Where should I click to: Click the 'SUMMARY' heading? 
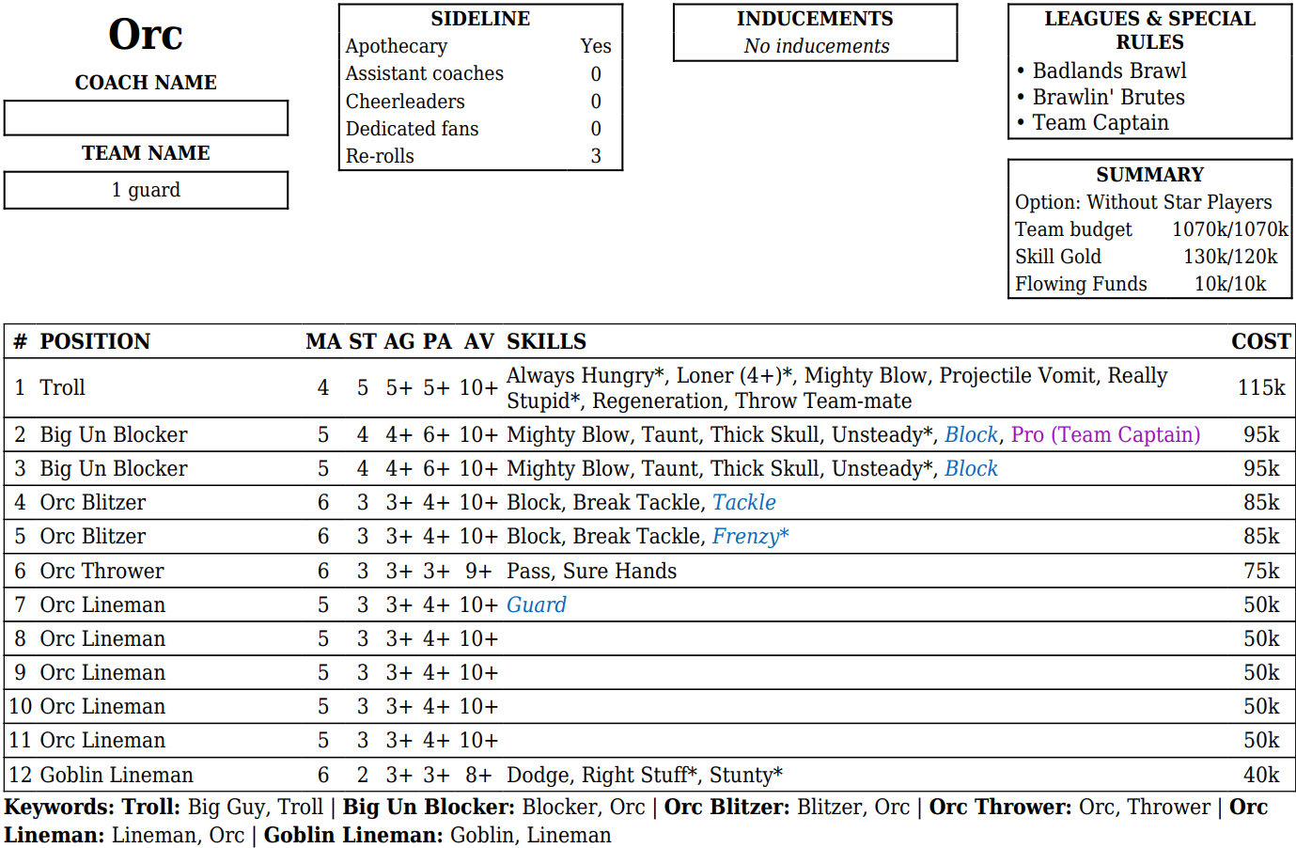pyautogui.click(x=1150, y=175)
